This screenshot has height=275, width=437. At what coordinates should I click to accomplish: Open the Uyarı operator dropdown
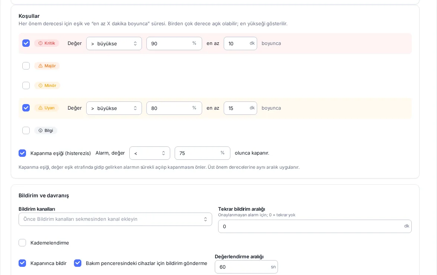[114, 108]
